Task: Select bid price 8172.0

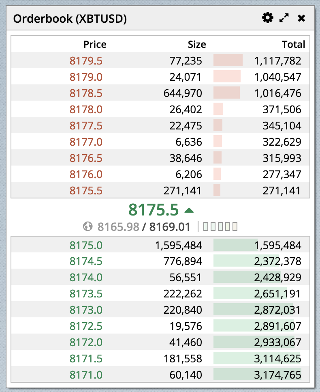Action: point(86,343)
